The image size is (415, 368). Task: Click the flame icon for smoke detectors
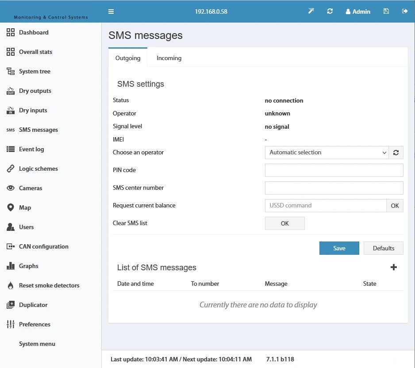point(11,285)
